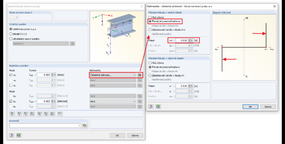Click the u+ Posun value field
Screen dimensions: 285x144
(x=182, y=40)
